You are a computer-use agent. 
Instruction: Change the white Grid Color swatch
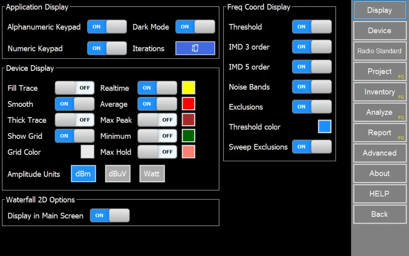click(87, 152)
